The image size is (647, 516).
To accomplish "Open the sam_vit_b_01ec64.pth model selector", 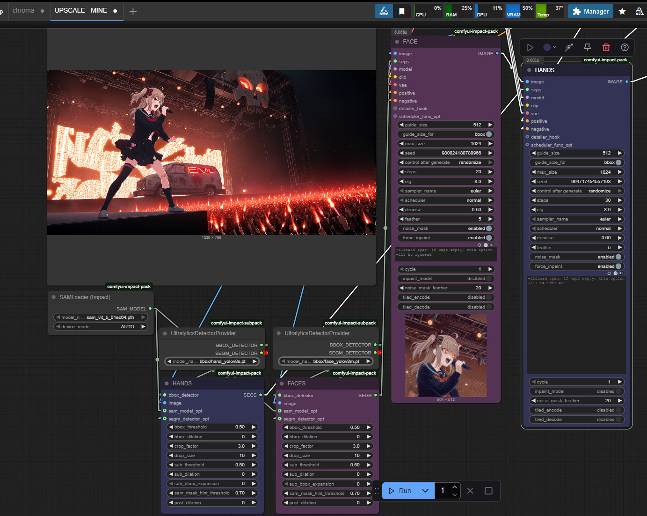I will tap(101, 317).
